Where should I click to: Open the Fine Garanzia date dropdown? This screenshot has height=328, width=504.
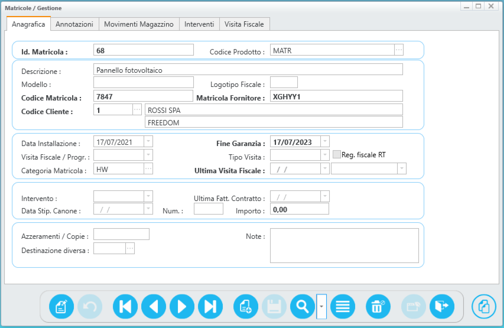pos(324,142)
